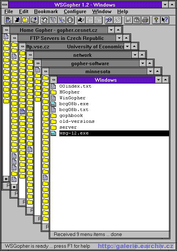
Task: Click the clipboard Paste toolbar icon
Action: click(137, 20)
